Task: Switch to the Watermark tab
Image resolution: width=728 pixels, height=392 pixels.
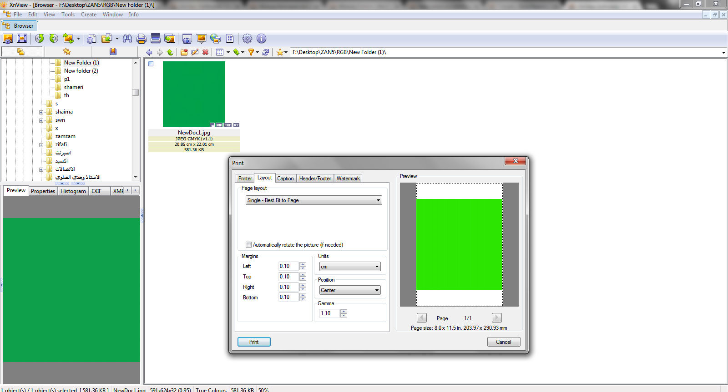Action: (348, 179)
